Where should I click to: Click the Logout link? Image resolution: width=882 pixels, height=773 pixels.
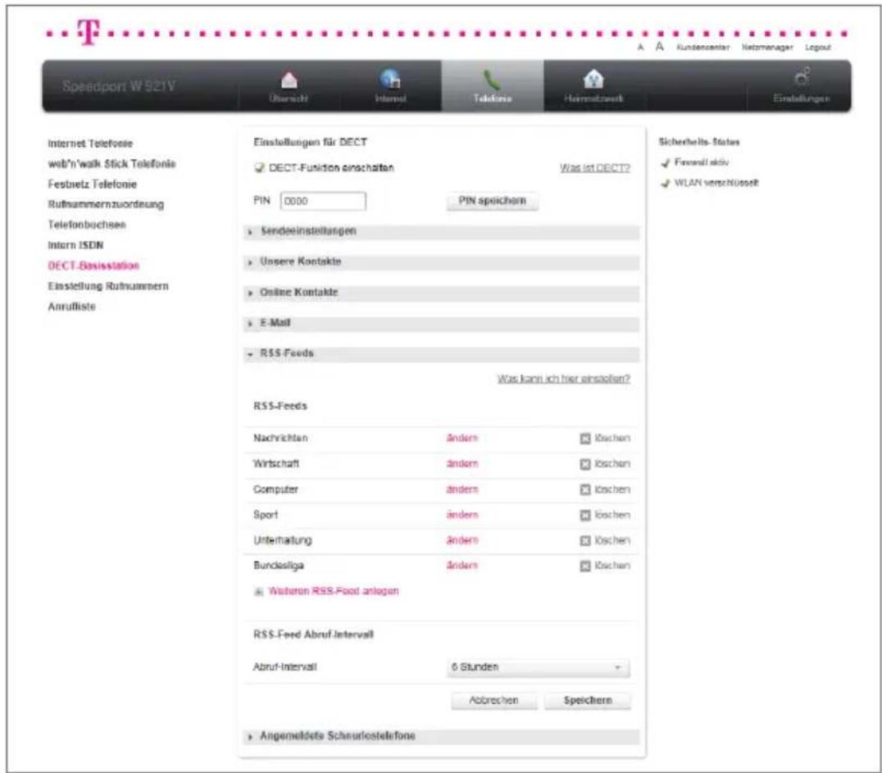click(818, 48)
